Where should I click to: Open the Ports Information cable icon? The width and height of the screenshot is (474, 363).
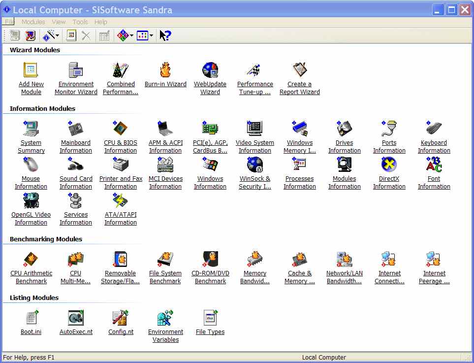(389, 129)
